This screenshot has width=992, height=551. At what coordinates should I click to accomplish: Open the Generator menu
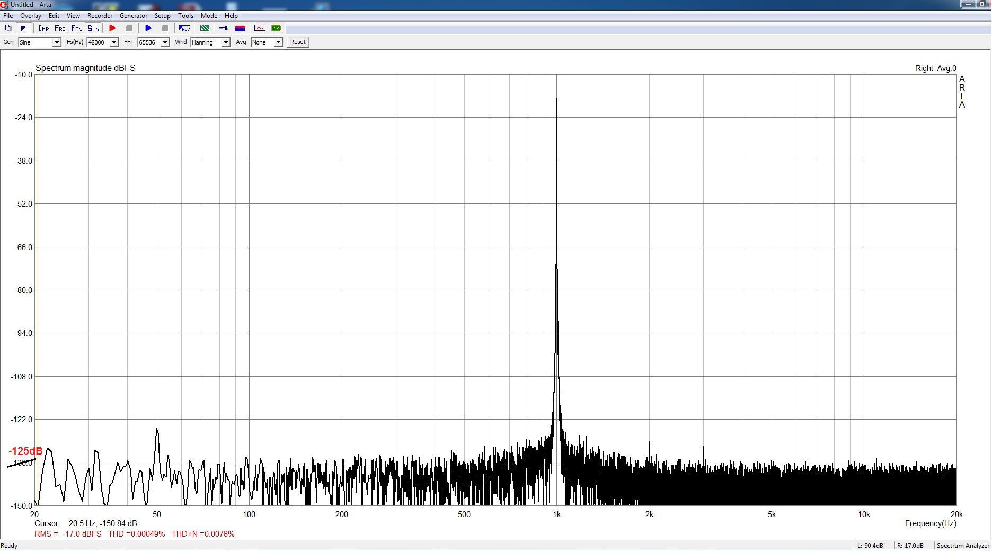coord(134,16)
